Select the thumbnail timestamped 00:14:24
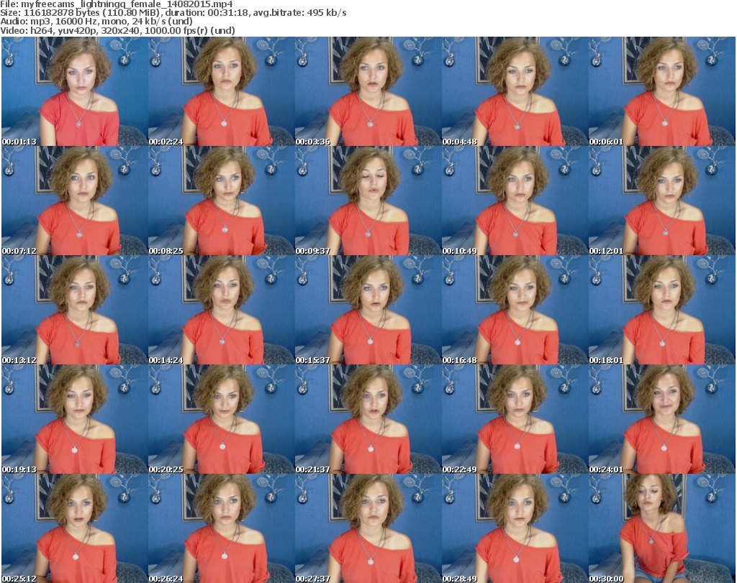 click(222, 311)
